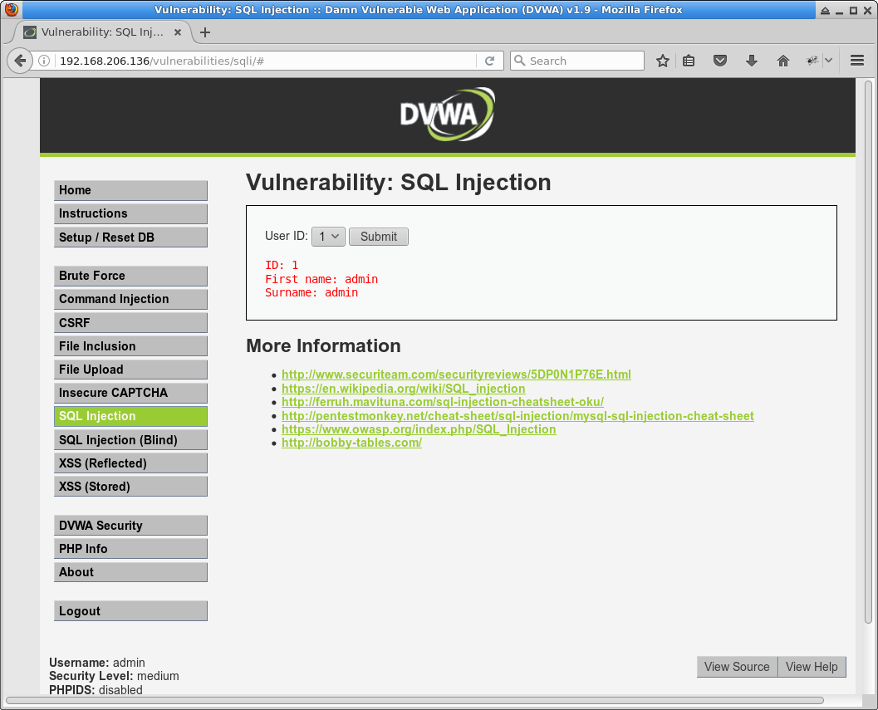Open a new tab with plus button

[x=205, y=32]
